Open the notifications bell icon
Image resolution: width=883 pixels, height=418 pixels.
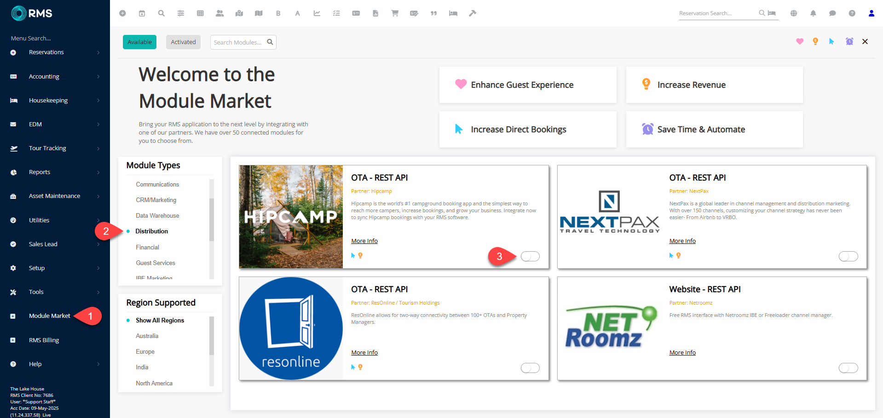813,13
